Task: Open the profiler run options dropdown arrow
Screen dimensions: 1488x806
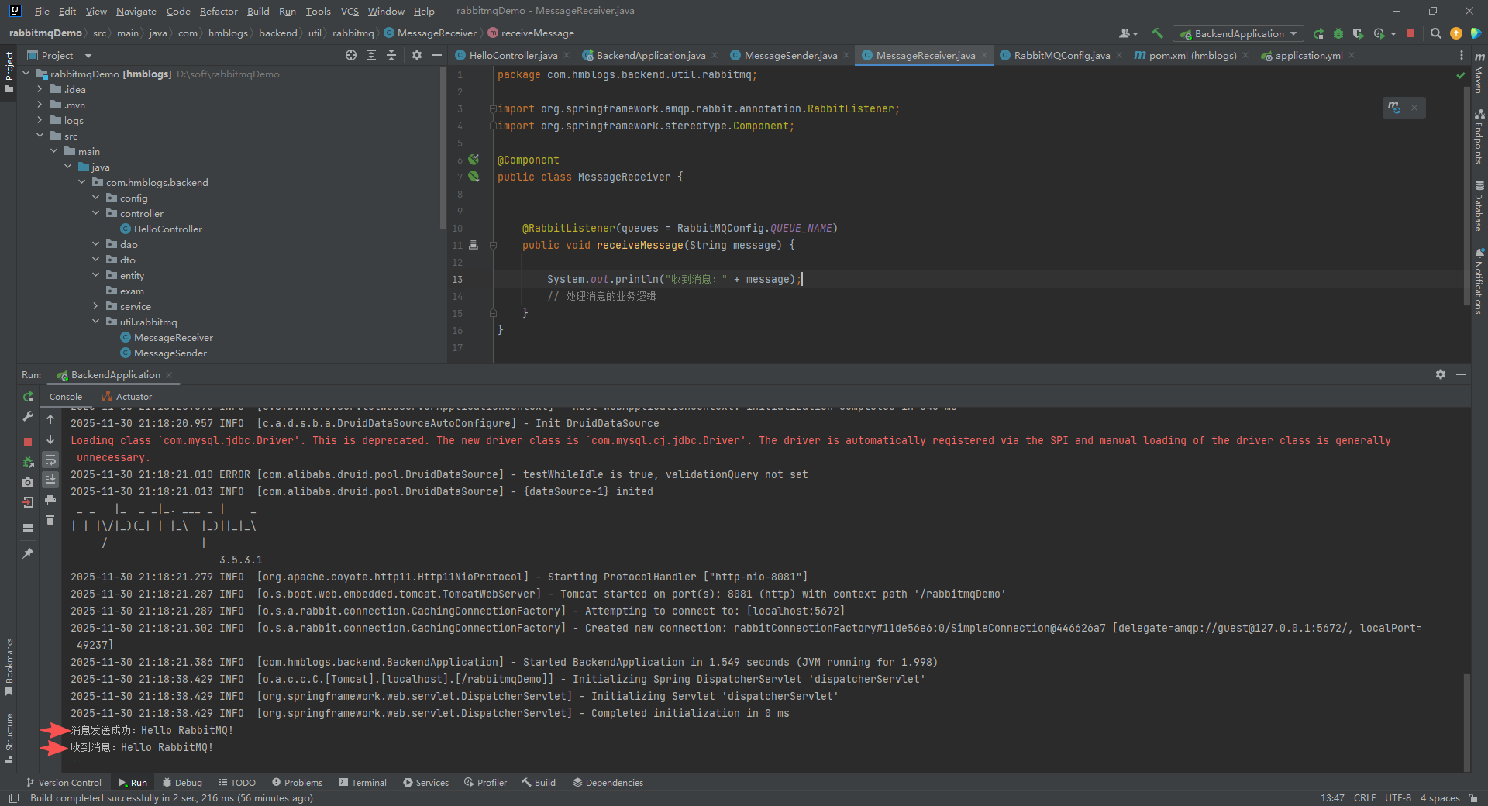Action: click(x=1393, y=34)
